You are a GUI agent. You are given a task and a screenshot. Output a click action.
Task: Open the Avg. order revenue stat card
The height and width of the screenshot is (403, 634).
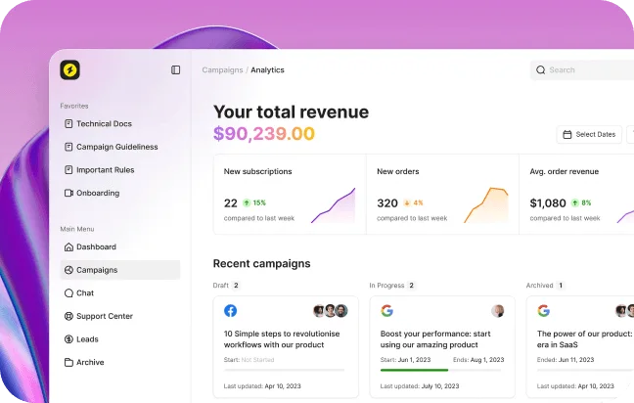(577, 194)
